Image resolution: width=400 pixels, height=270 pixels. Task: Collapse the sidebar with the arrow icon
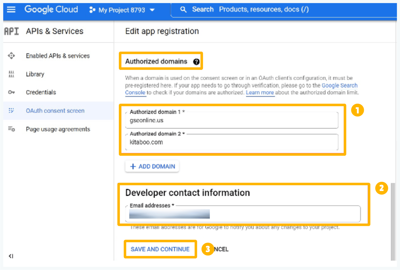11,256
